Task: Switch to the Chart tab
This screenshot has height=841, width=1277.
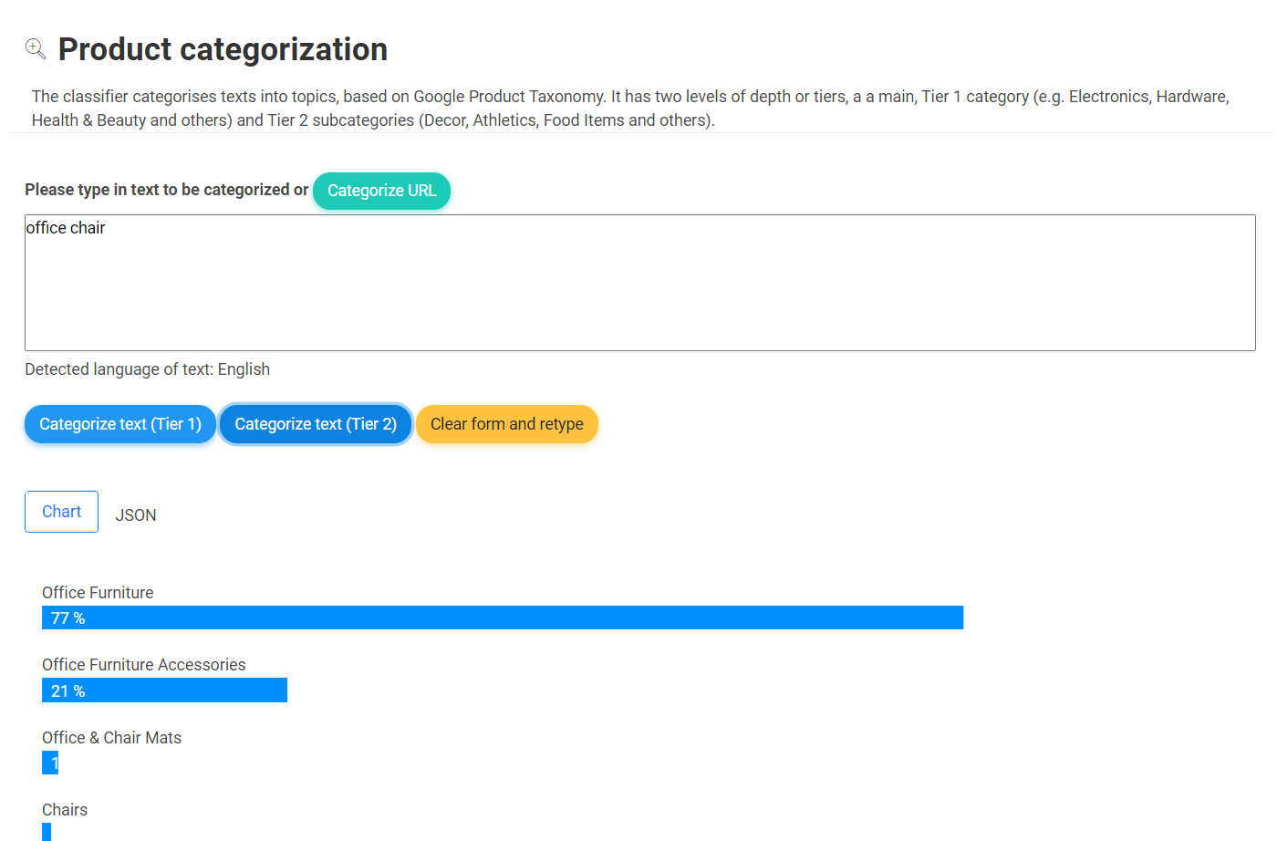Action: [62, 512]
